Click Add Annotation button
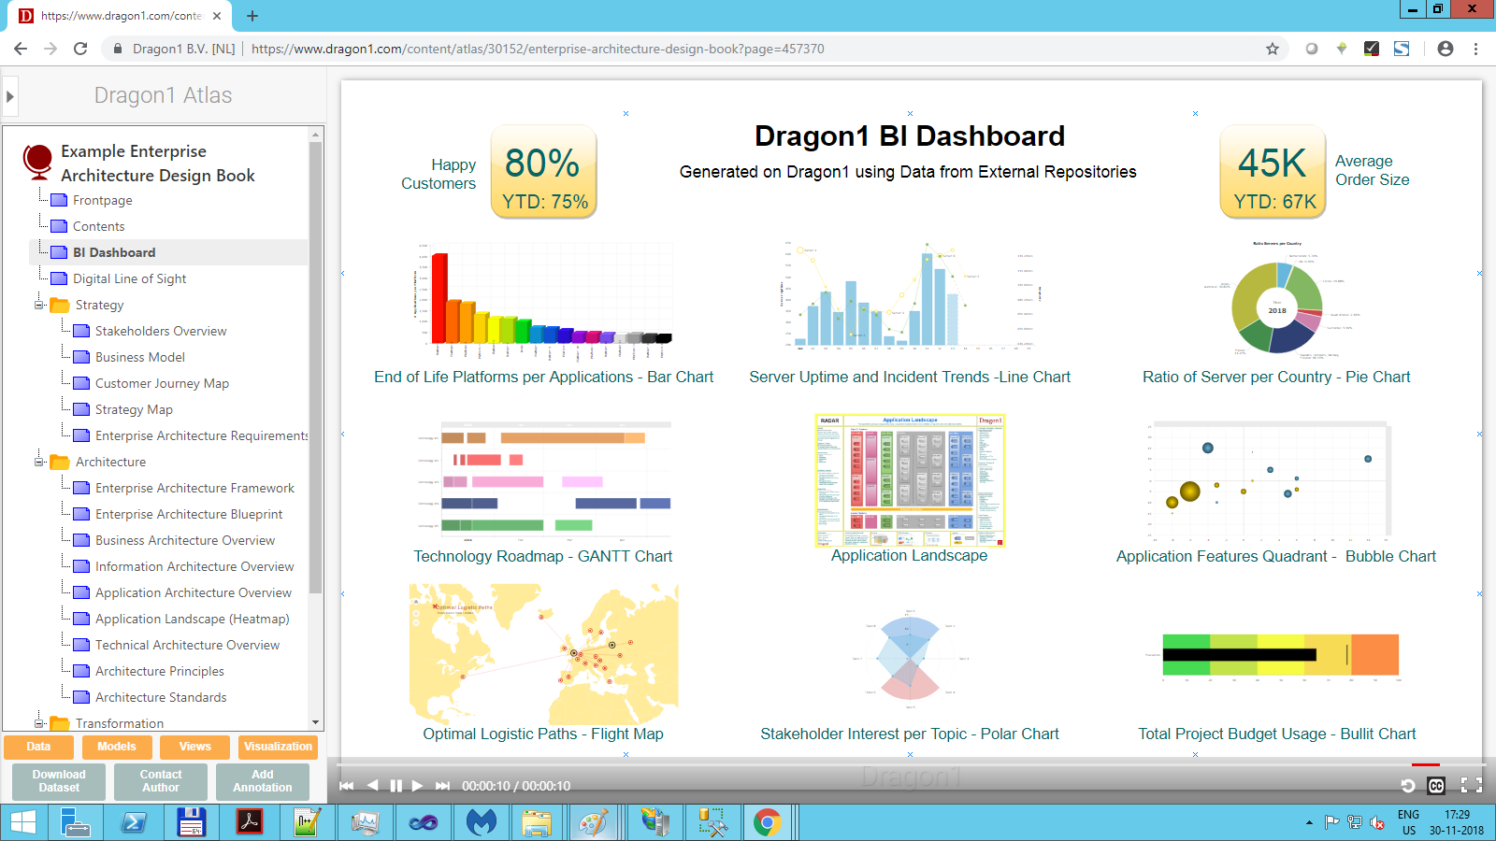 [263, 781]
